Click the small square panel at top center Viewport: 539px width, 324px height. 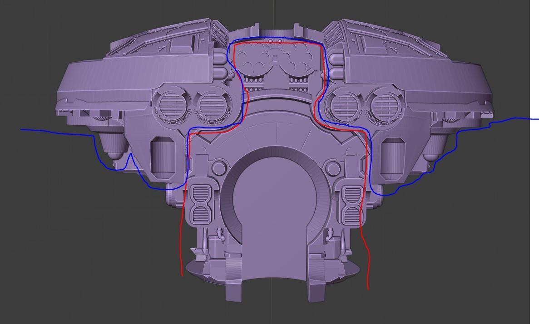(274, 57)
